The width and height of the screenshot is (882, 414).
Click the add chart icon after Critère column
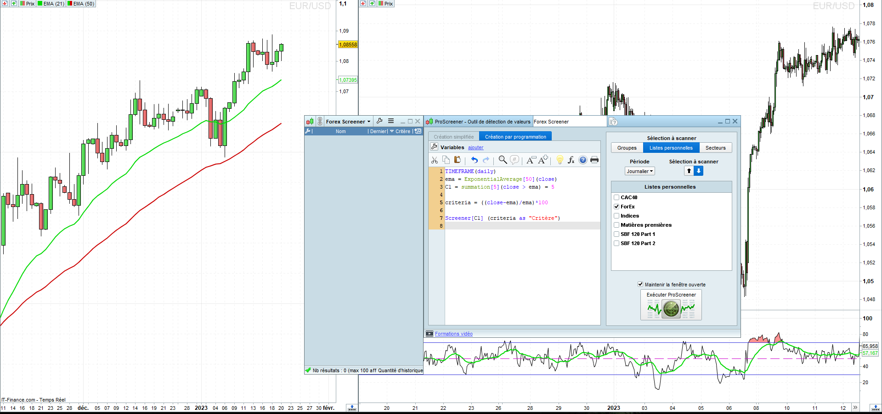(x=418, y=131)
